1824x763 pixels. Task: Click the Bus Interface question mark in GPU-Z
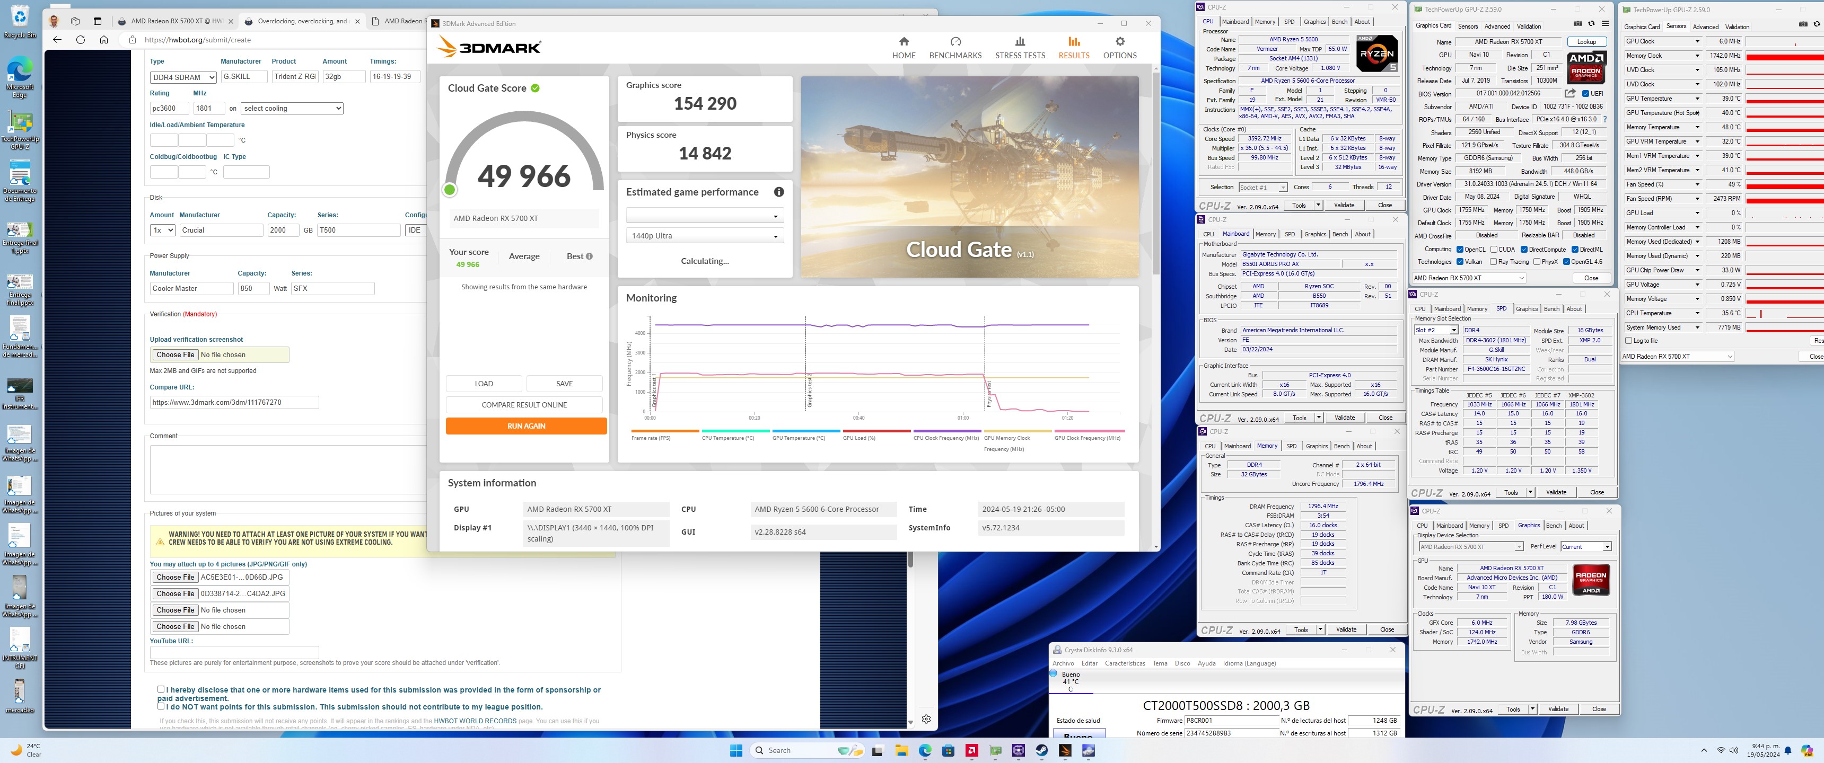click(1605, 119)
